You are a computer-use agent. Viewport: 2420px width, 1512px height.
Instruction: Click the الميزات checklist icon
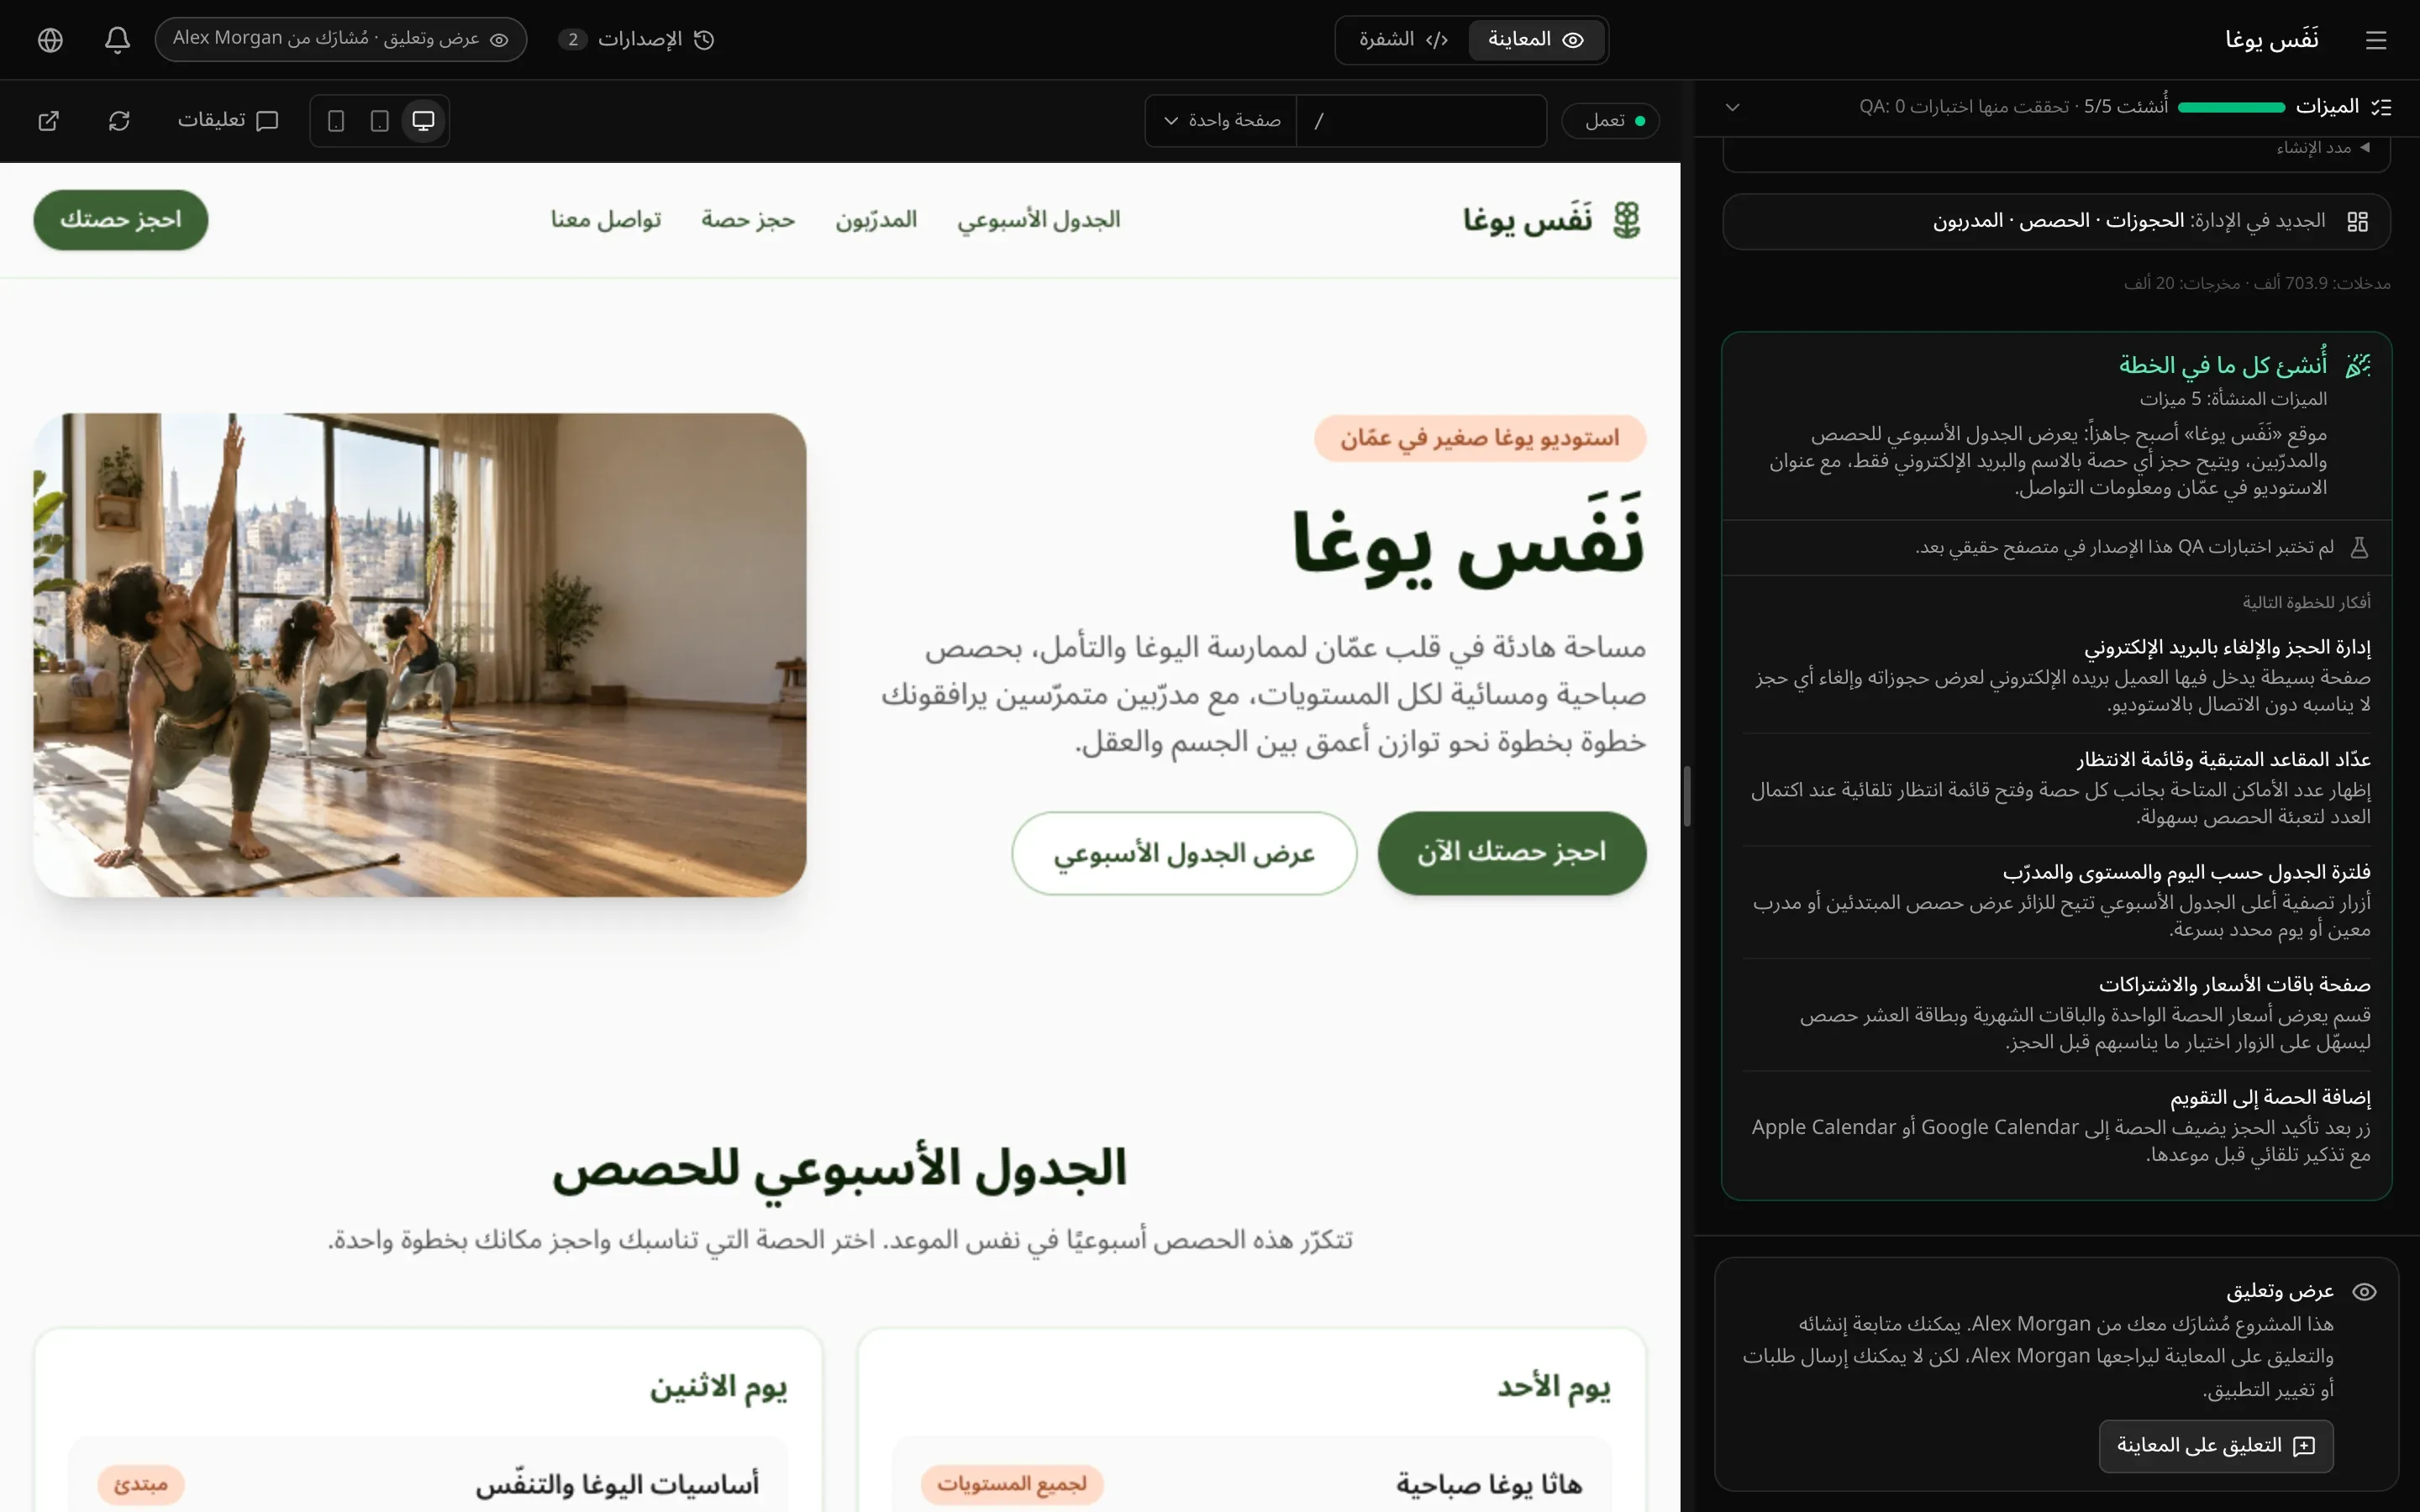pyautogui.click(x=2382, y=107)
